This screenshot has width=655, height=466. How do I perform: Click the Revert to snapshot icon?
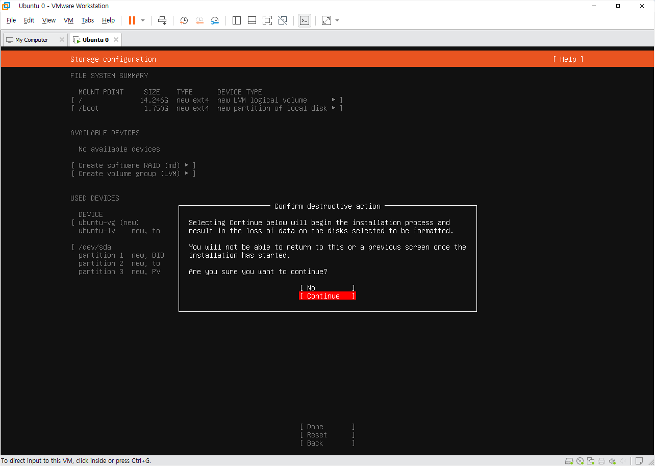point(199,20)
